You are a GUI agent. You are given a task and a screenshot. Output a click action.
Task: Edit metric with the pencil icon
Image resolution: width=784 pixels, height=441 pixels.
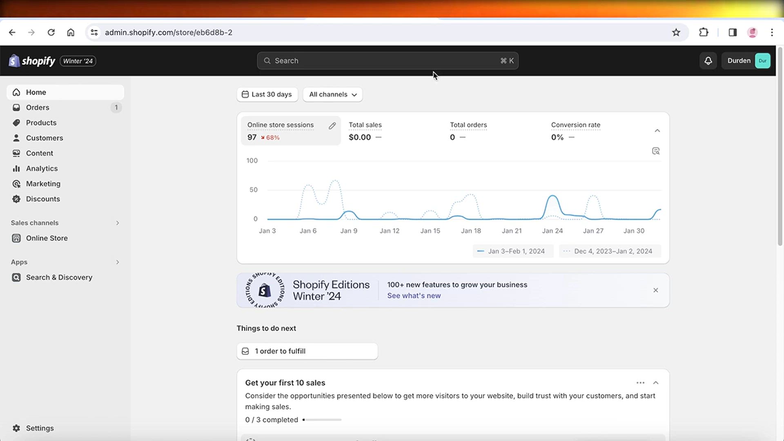click(x=332, y=126)
